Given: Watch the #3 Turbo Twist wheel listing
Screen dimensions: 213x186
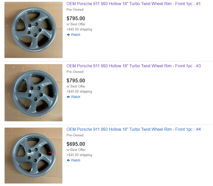Looking at the screenshot, I should point(75,97).
